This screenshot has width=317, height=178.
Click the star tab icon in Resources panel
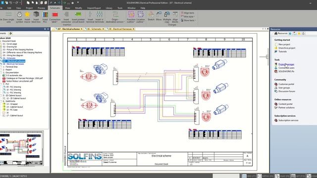click(x=299, y=34)
